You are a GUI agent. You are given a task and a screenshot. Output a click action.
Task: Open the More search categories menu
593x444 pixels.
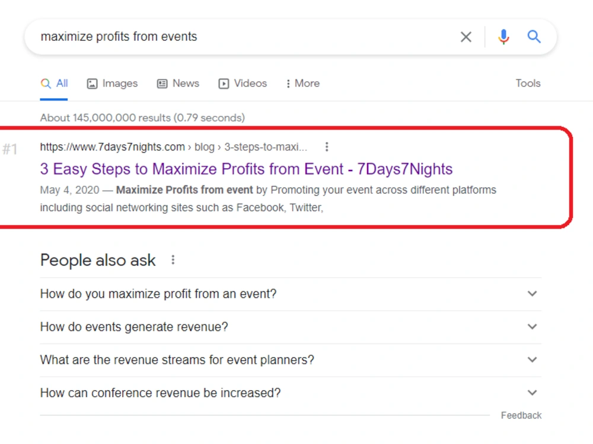pos(303,83)
